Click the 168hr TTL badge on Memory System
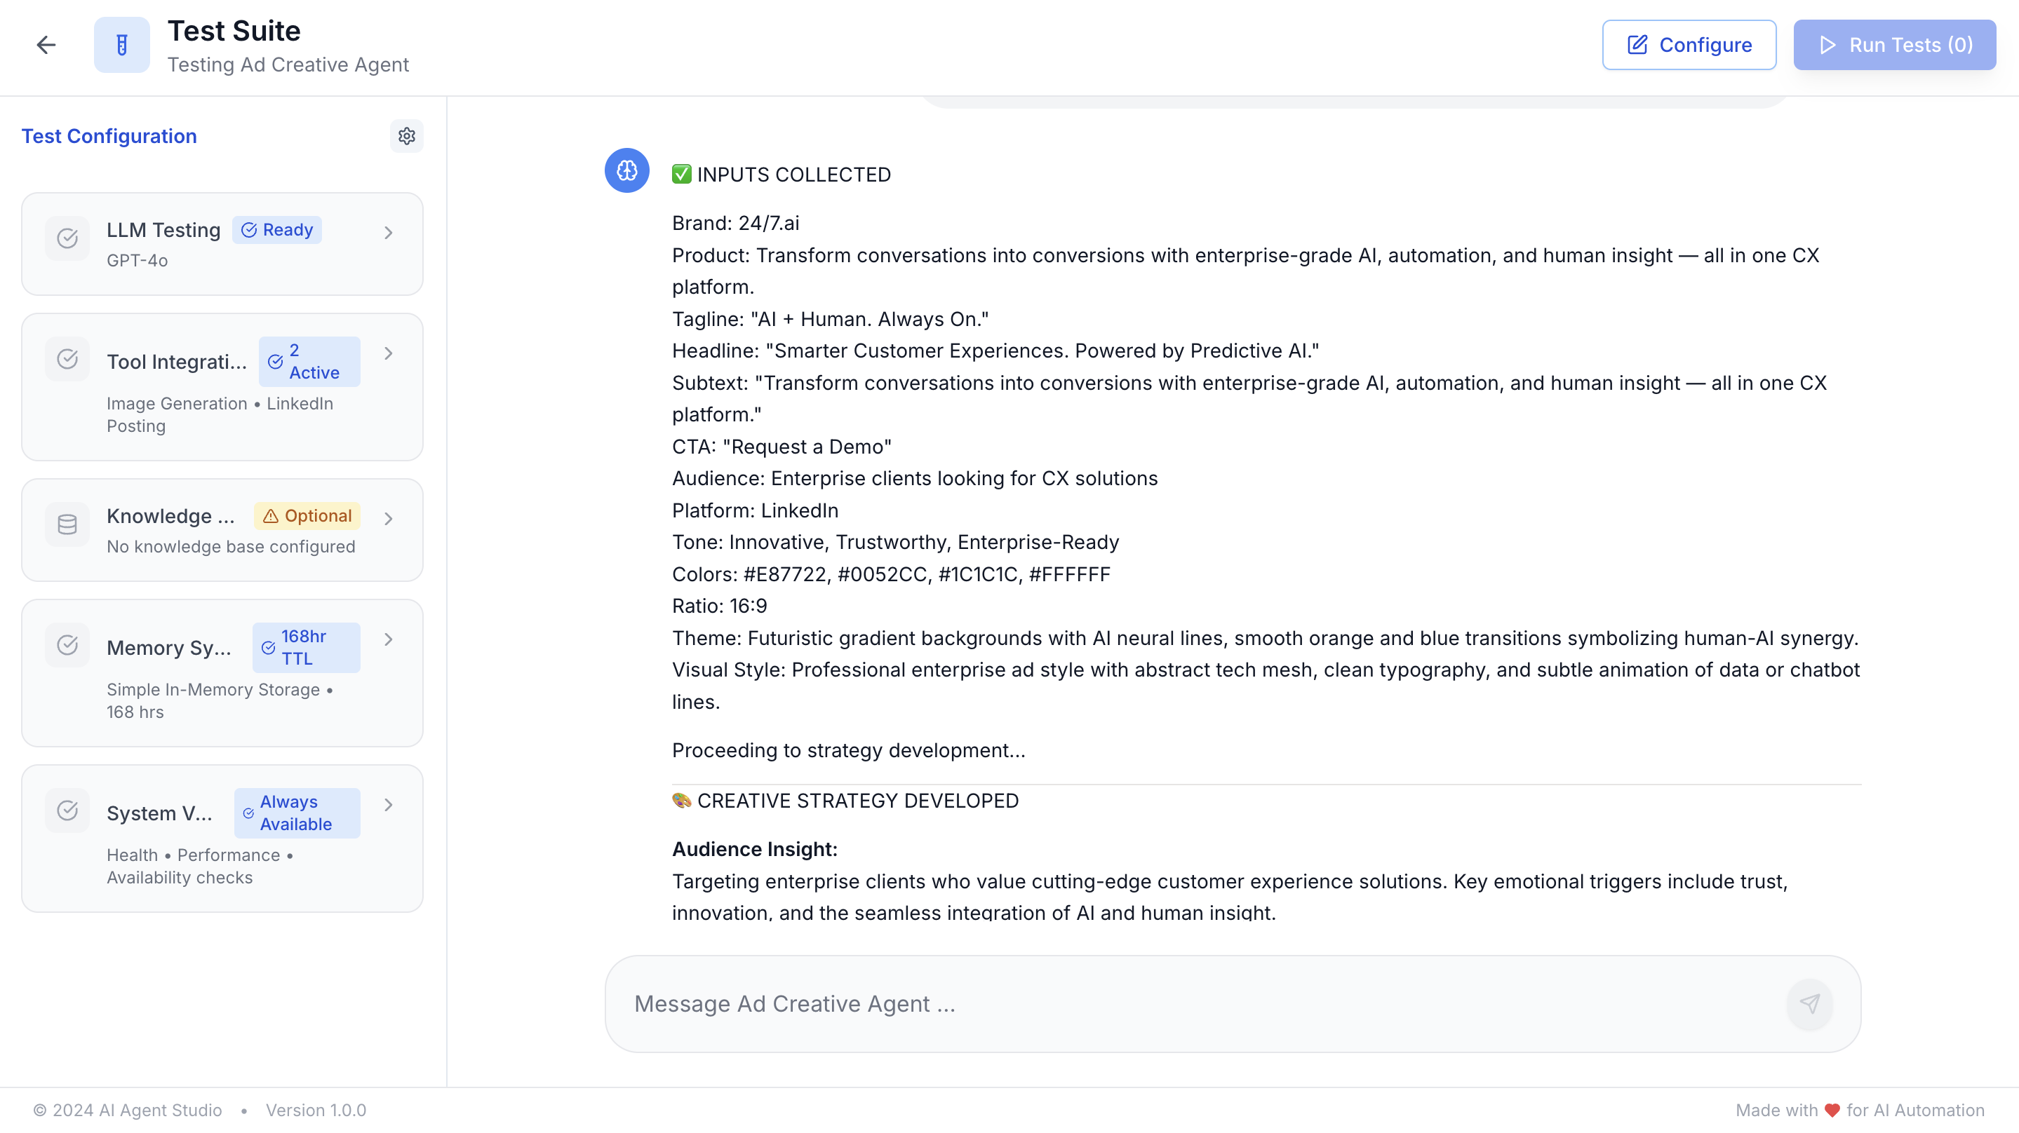The height and width of the screenshot is (1133, 2019). click(x=305, y=647)
